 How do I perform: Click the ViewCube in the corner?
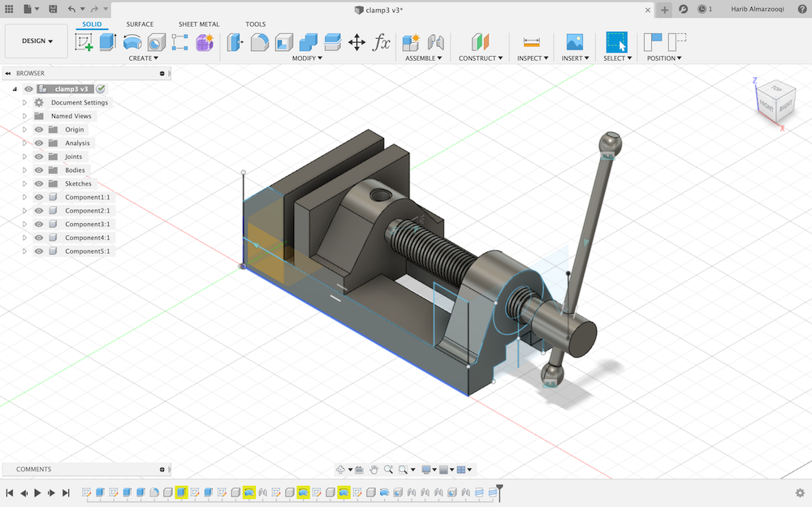pyautogui.click(x=775, y=99)
